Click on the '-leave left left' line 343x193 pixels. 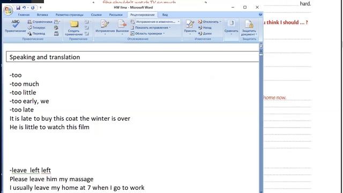[30, 170]
